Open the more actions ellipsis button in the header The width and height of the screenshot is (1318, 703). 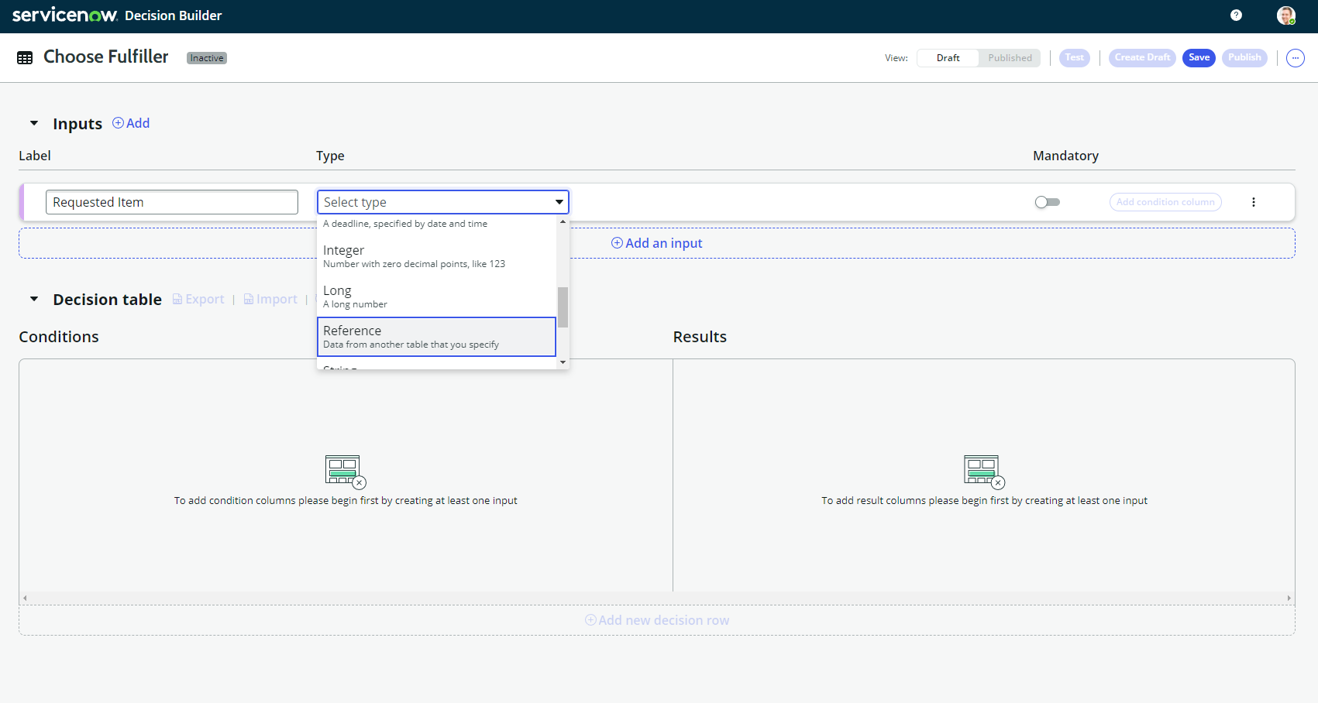pyautogui.click(x=1295, y=58)
